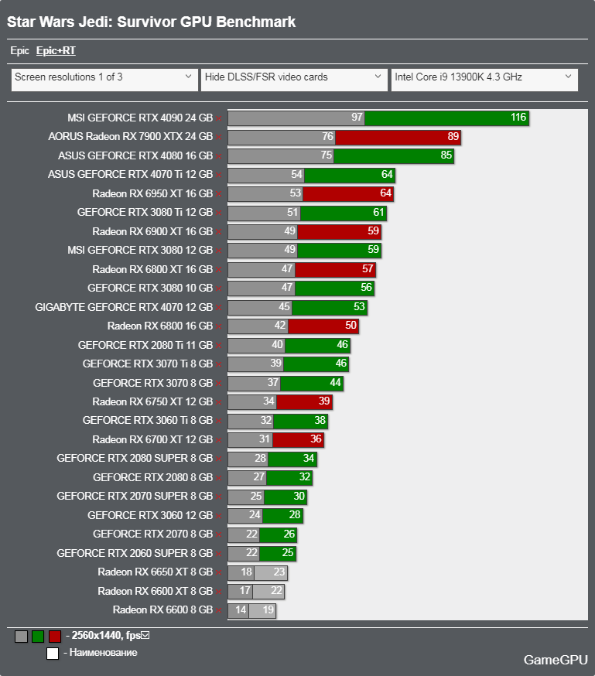The image size is (595, 676).
Task: Remove Radeon RX 6650 XT 8 GB via X
Action: point(219,573)
